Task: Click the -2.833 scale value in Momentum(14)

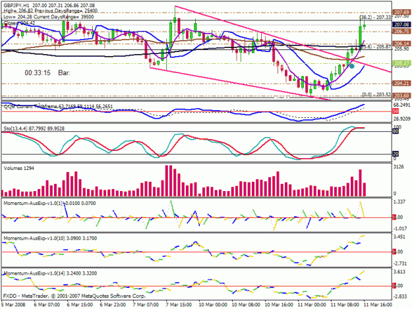Action: pyautogui.click(x=399, y=296)
